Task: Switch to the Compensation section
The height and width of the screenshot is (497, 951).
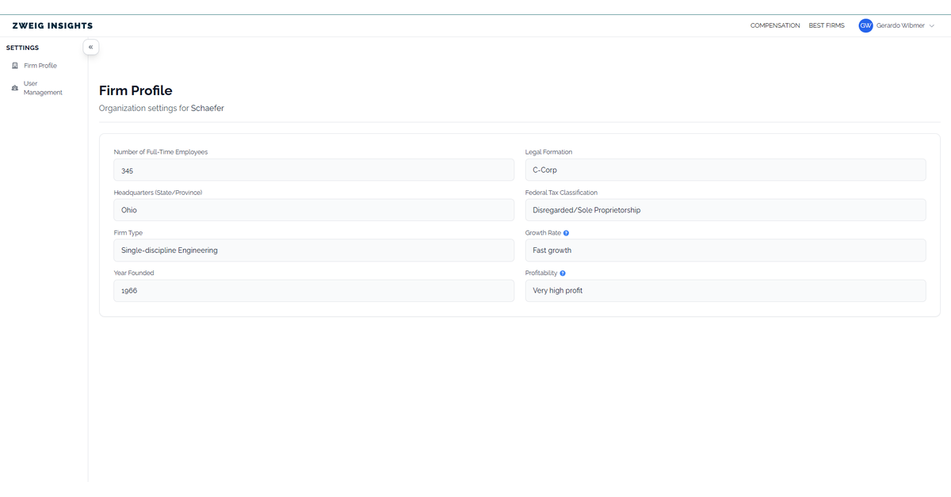Action: click(x=774, y=25)
